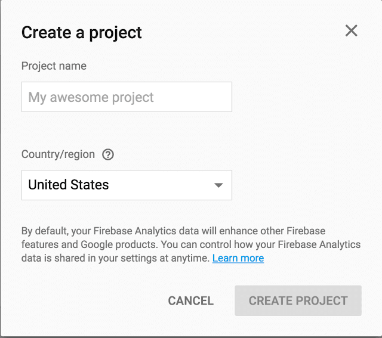Image resolution: width=382 pixels, height=338 pixels.
Task: Select the Project name label
Action: coord(54,66)
